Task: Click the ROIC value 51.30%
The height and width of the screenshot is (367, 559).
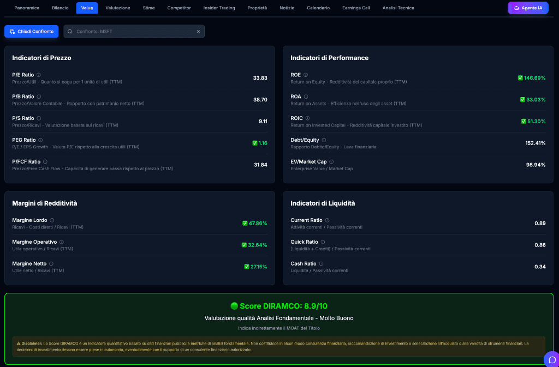Action: [537, 122]
